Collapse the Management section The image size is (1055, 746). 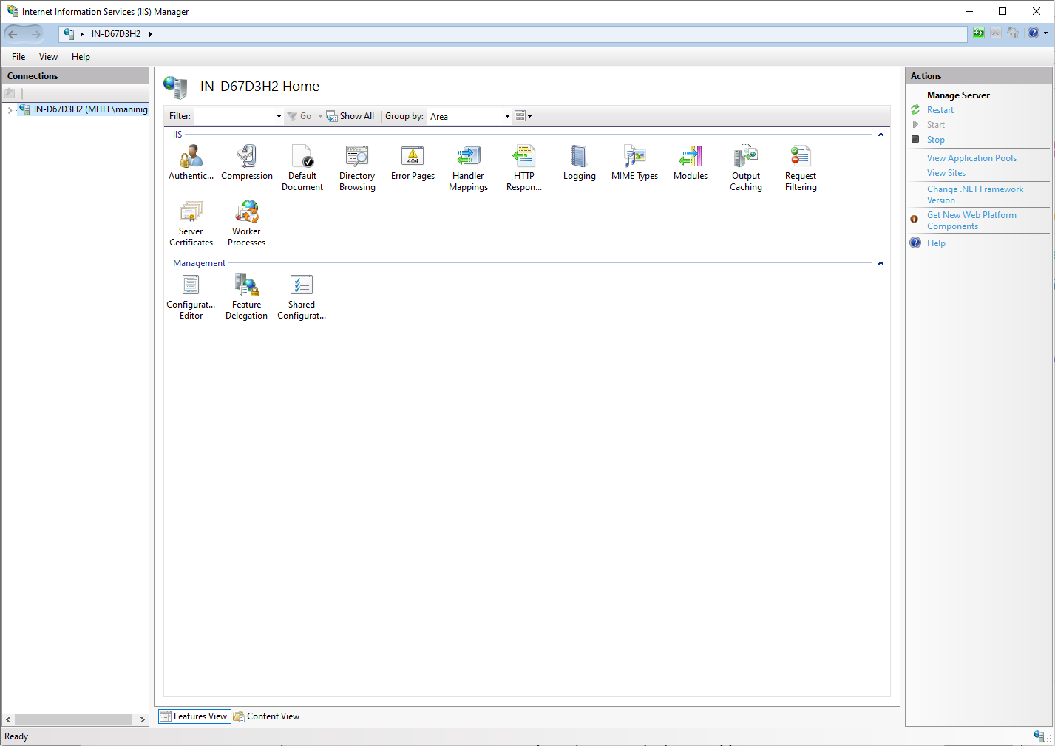tap(881, 263)
